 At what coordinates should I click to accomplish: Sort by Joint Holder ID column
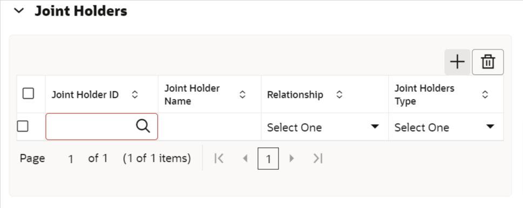click(x=134, y=95)
